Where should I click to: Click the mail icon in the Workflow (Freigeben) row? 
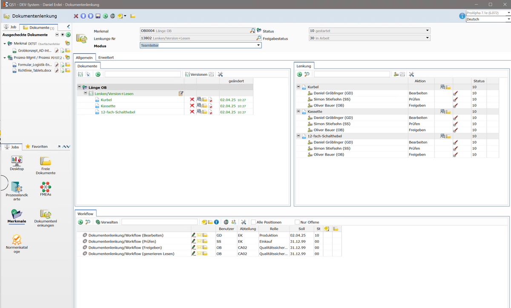click(199, 248)
